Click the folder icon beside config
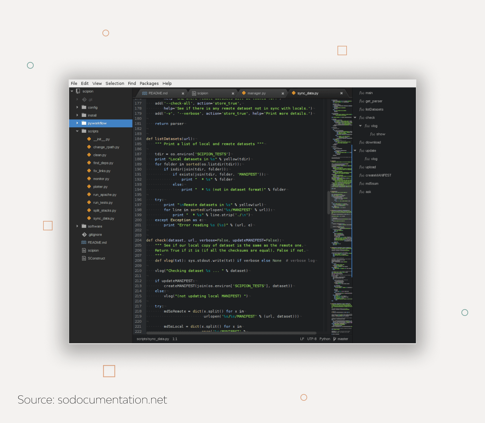The width and height of the screenshot is (485, 423). 84,107
